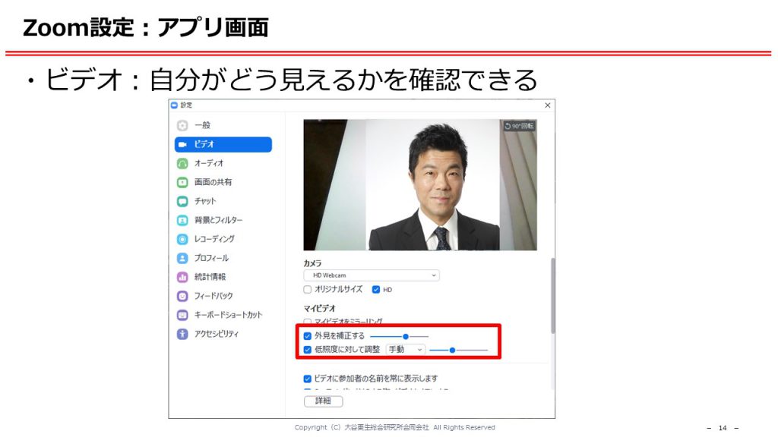
Task: Click the 詳細 button
Action: [x=324, y=401]
